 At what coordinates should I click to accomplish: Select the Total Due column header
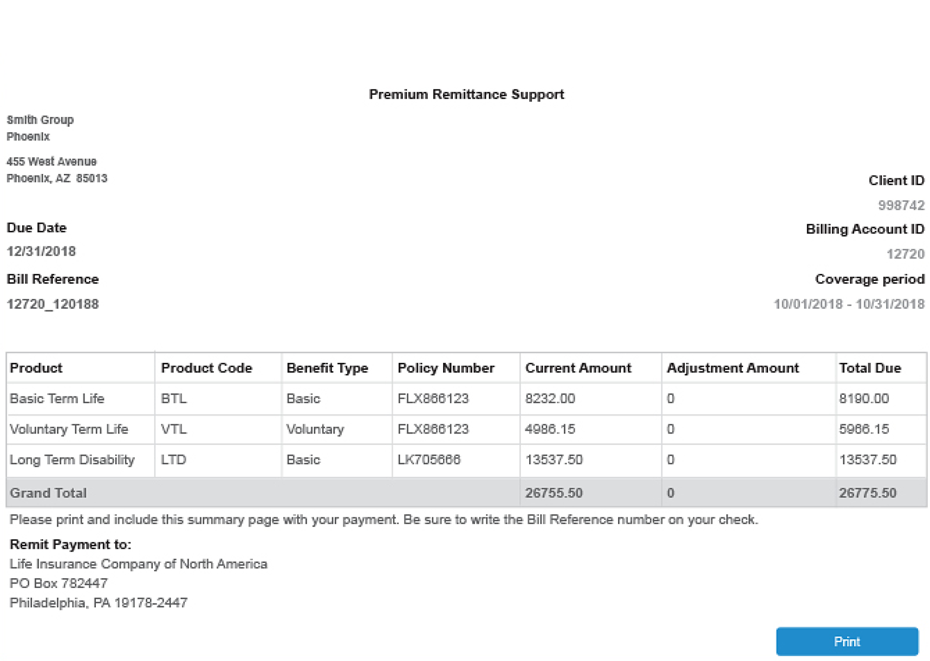point(870,368)
